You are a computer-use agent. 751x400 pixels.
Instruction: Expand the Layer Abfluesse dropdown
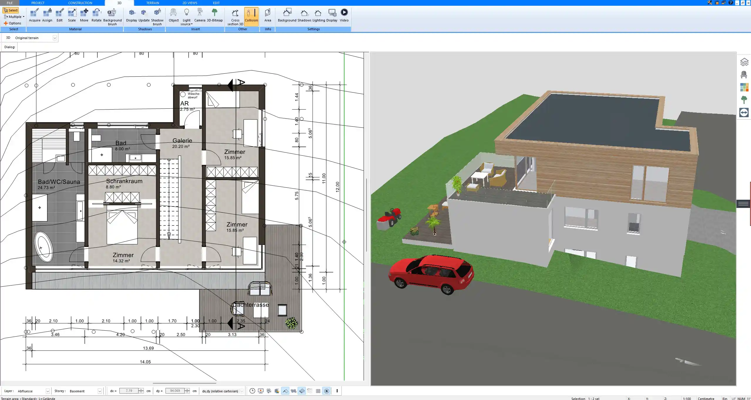click(48, 391)
